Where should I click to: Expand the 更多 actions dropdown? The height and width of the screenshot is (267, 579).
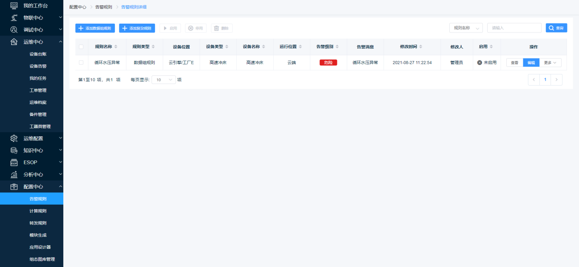[550, 63]
